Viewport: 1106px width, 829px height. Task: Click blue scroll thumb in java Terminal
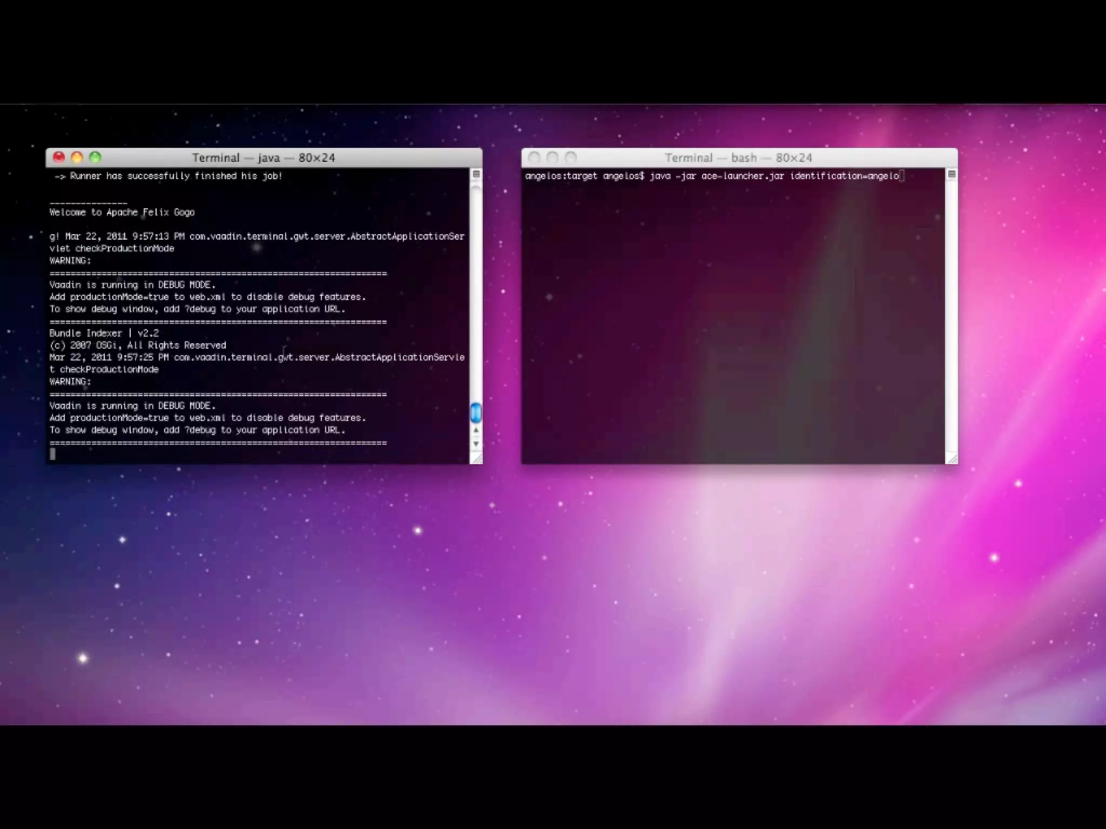(476, 413)
